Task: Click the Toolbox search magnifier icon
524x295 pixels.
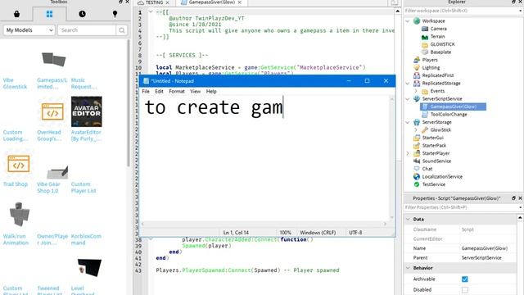Action: [122, 30]
